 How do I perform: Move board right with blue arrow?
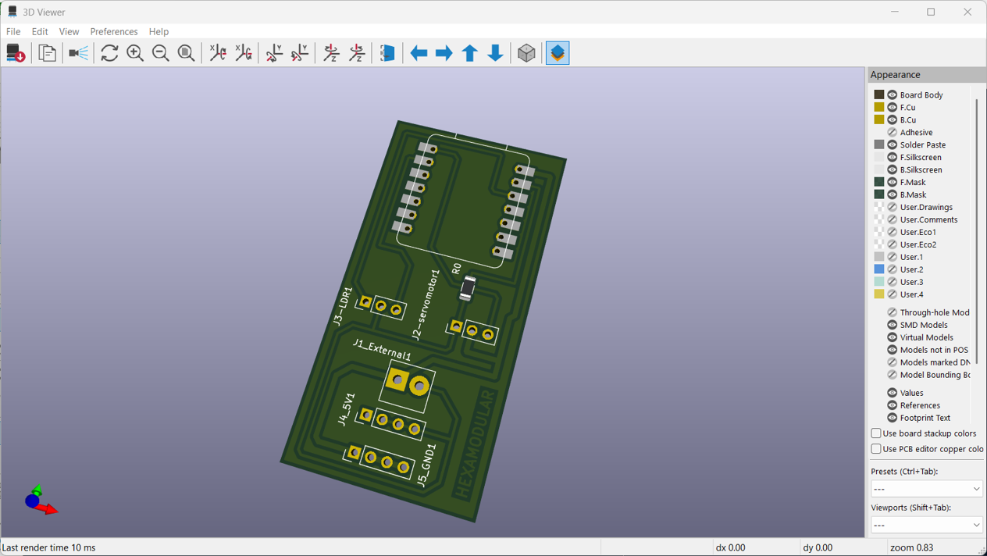tap(444, 53)
